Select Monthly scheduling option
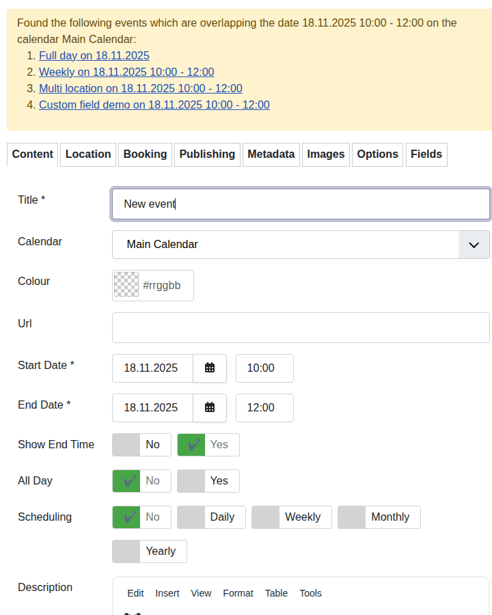This screenshot has height=615, width=492. (379, 517)
